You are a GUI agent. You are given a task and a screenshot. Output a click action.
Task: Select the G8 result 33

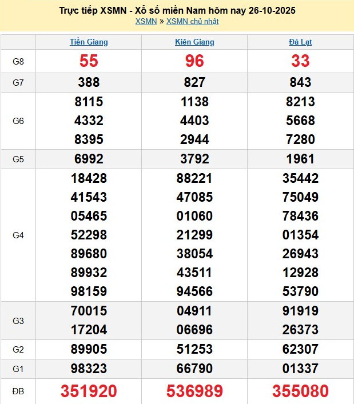coord(300,61)
